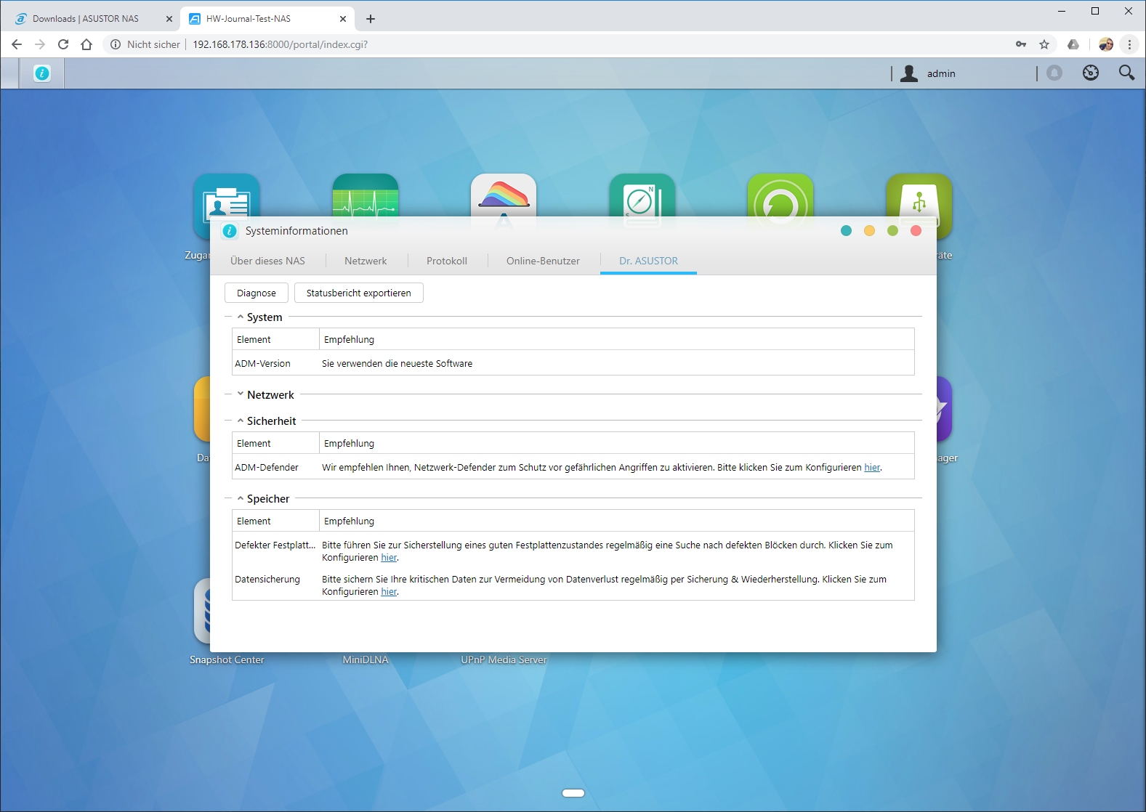1146x812 pixels.
Task: Click the grey notification icon next to admin
Action: [x=1054, y=73]
